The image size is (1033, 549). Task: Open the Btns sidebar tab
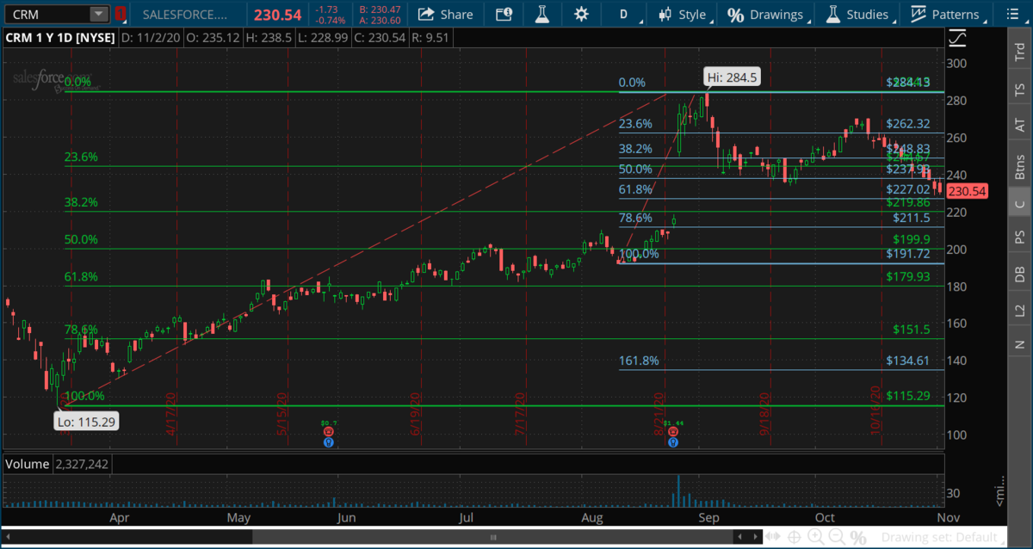1020,165
